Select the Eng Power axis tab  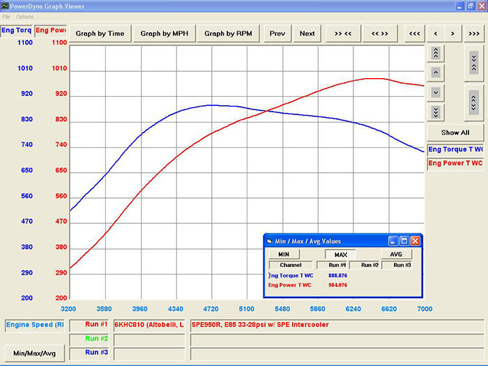click(x=51, y=31)
